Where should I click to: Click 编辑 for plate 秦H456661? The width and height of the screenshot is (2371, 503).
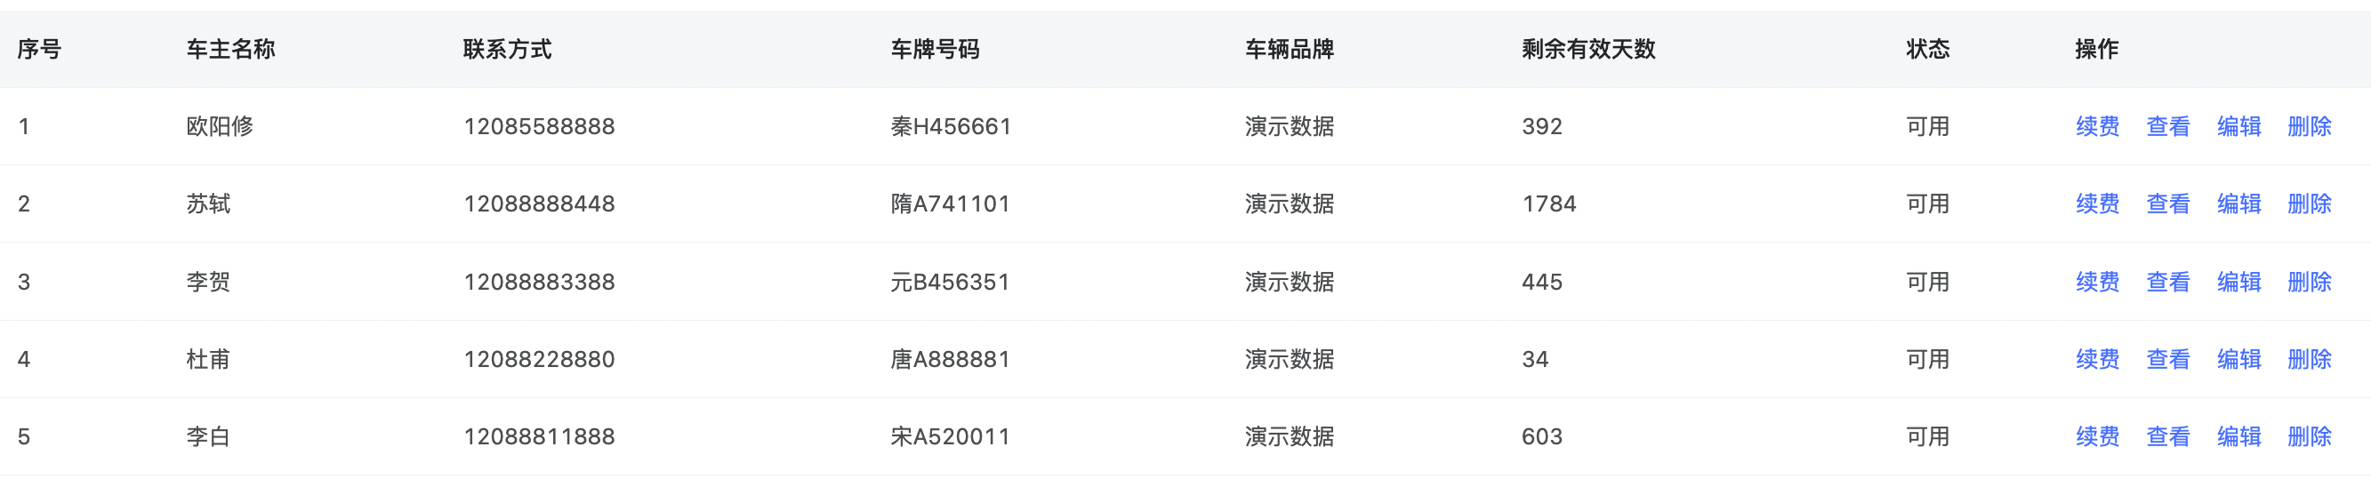point(2239,127)
